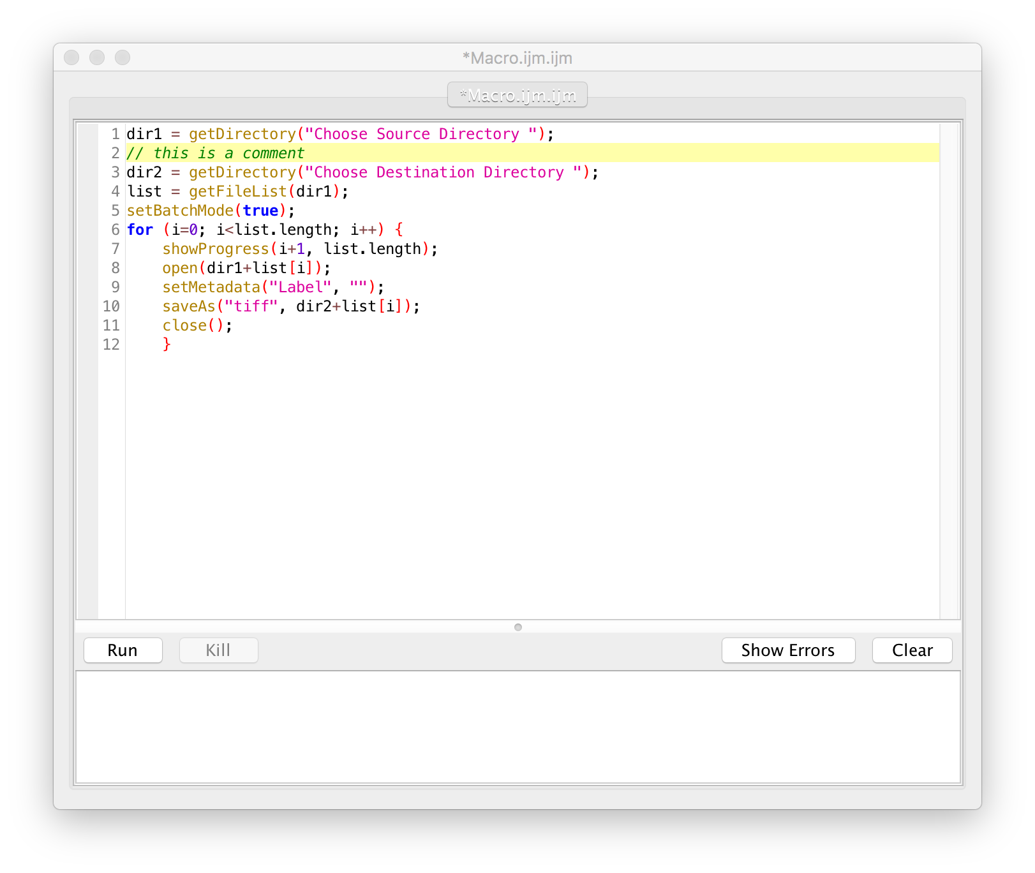Click the green zoom window button
1035x873 pixels.
pos(123,57)
